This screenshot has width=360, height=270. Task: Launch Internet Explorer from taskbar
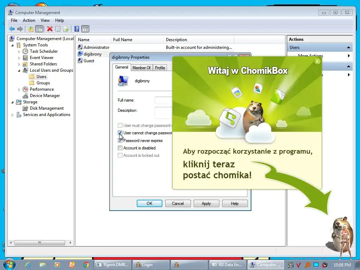pyautogui.click(x=28, y=265)
